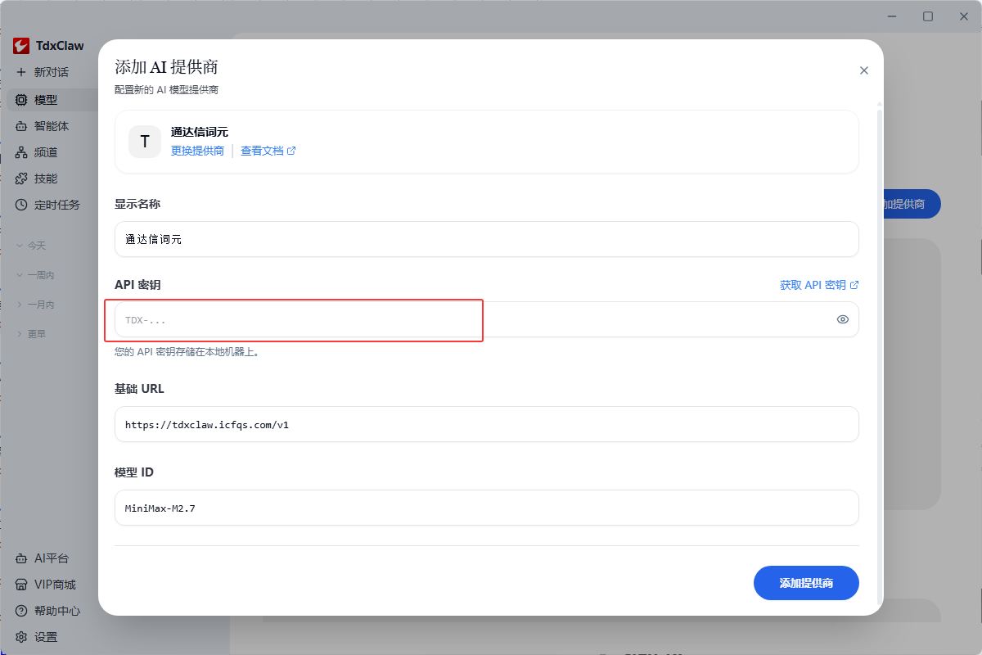Click the 添加提供商 button behind the dialog
This screenshot has height=655, width=982.
click(912, 204)
